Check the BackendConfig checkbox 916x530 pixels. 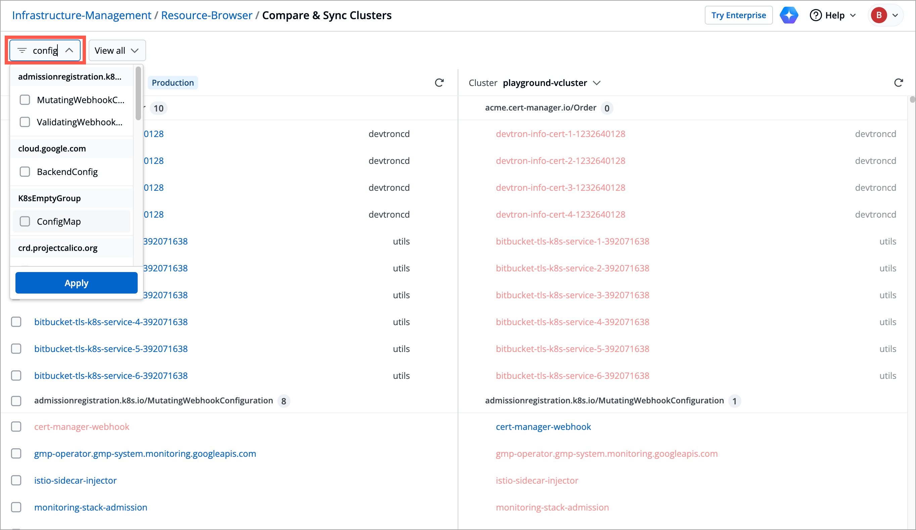[25, 172]
